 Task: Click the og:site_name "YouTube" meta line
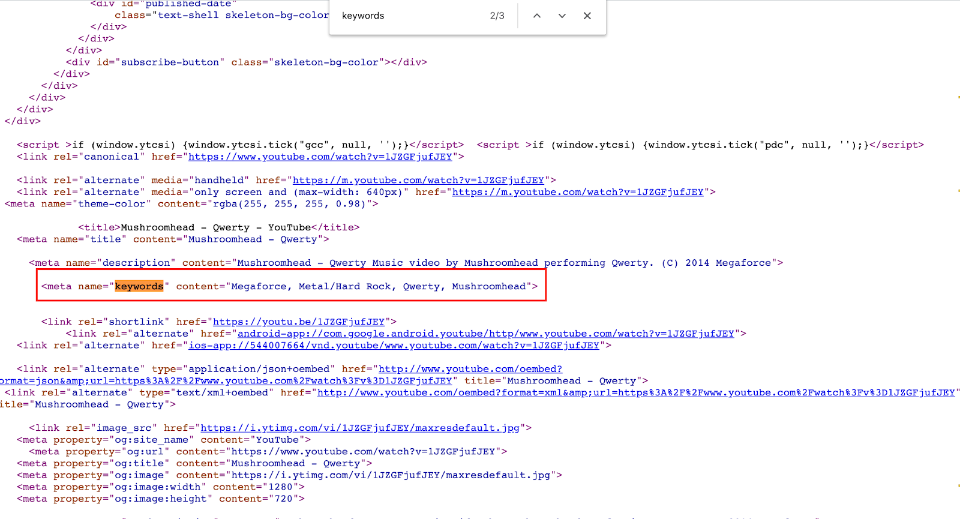(164, 440)
